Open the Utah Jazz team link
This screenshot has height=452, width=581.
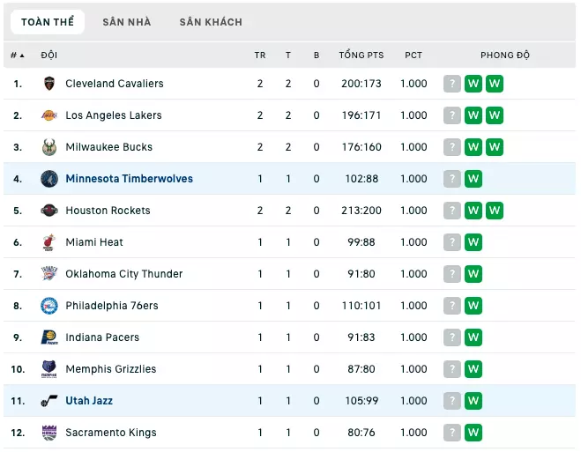click(89, 401)
